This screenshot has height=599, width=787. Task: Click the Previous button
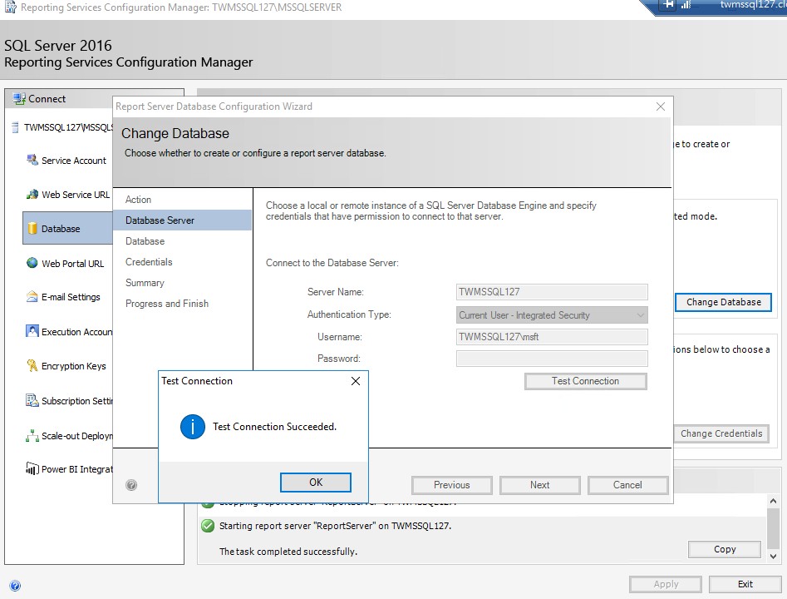click(x=452, y=485)
